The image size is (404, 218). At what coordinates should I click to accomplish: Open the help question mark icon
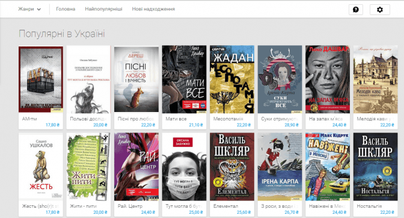pos(355,10)
